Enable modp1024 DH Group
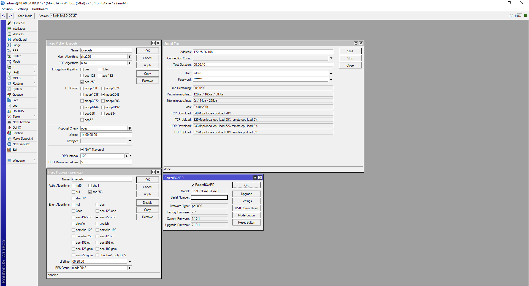529x286 pixels. pyautogui.click(x=103, y=88)
